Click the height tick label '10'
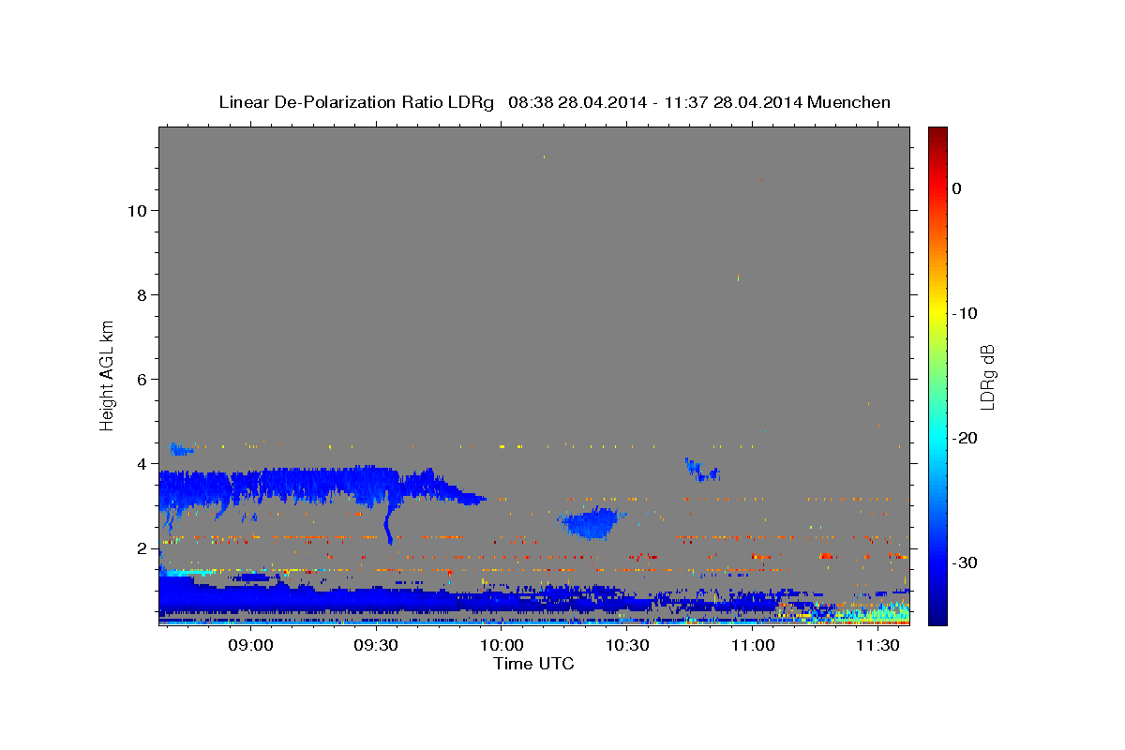Image resolution: width=1125 pixels, height=750 pixels. pyautogui.click(x=137, y=210)
